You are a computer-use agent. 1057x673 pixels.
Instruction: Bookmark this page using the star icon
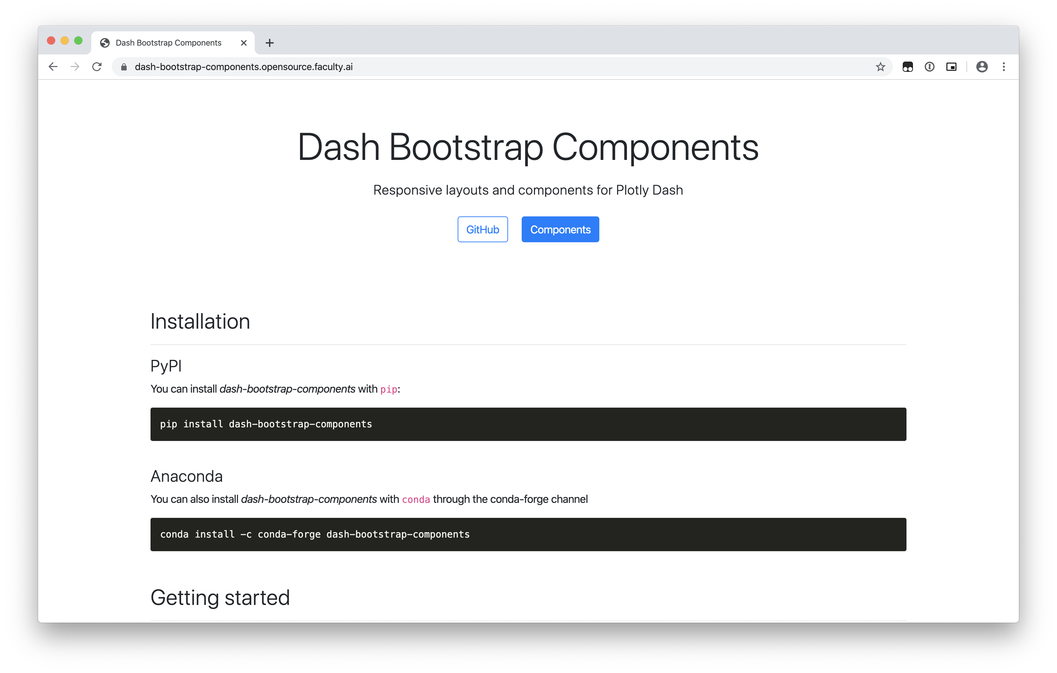pyautogui.click(x=881, y=67)
